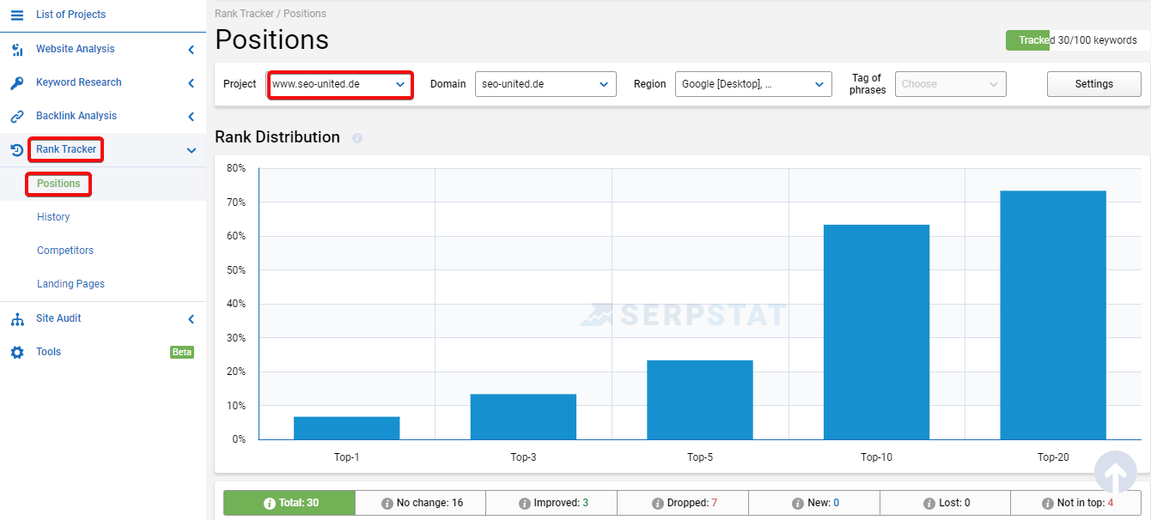Expand the Website Analysis chevron
1151x520 pixels.
pos(192,50)
